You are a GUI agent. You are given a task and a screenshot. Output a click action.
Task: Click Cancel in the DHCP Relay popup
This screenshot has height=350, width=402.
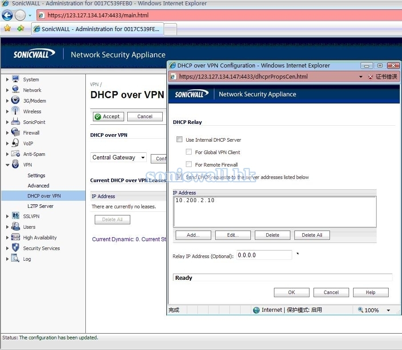(x=331, y=292)
